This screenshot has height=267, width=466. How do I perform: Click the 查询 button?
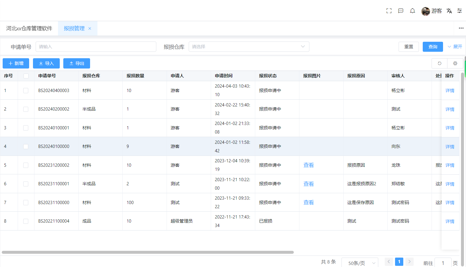pyautogui.click(x=433, y=47)
